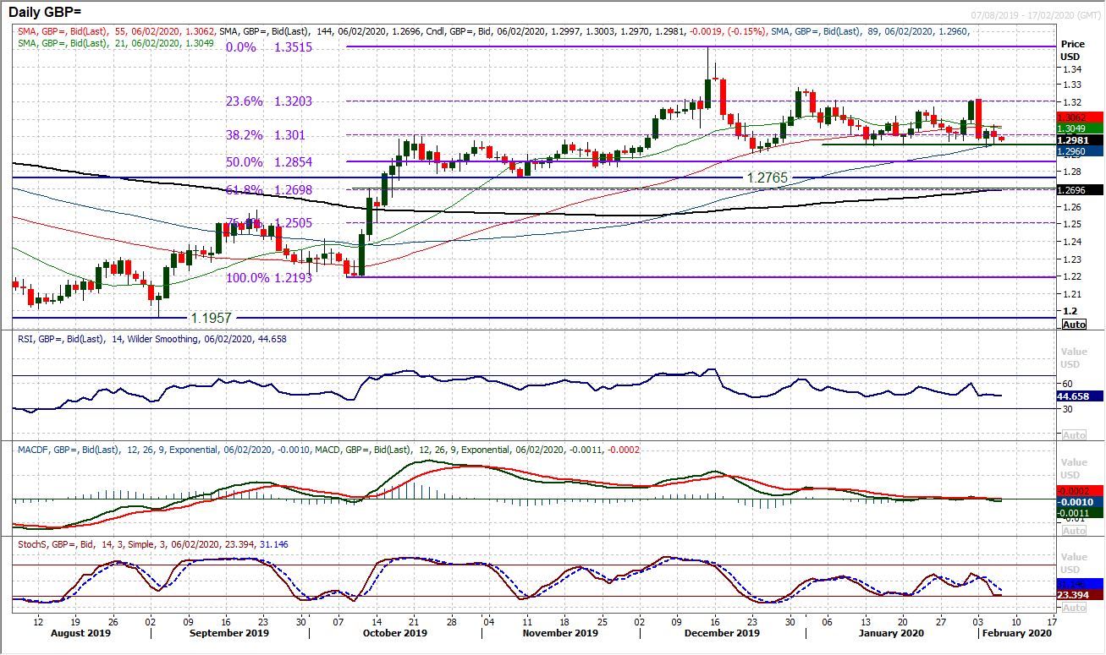This screenshot has width=1106, height=655.
Task: Click the green -0.0011 MACD value tag
Action: pyautogui.click(x=1081, y=512)
